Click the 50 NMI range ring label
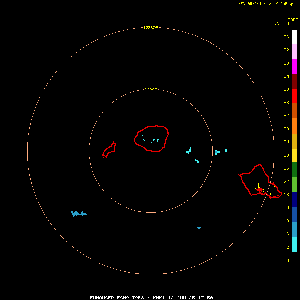This screenshot has width=300, height=300. (x=151, y=89)
